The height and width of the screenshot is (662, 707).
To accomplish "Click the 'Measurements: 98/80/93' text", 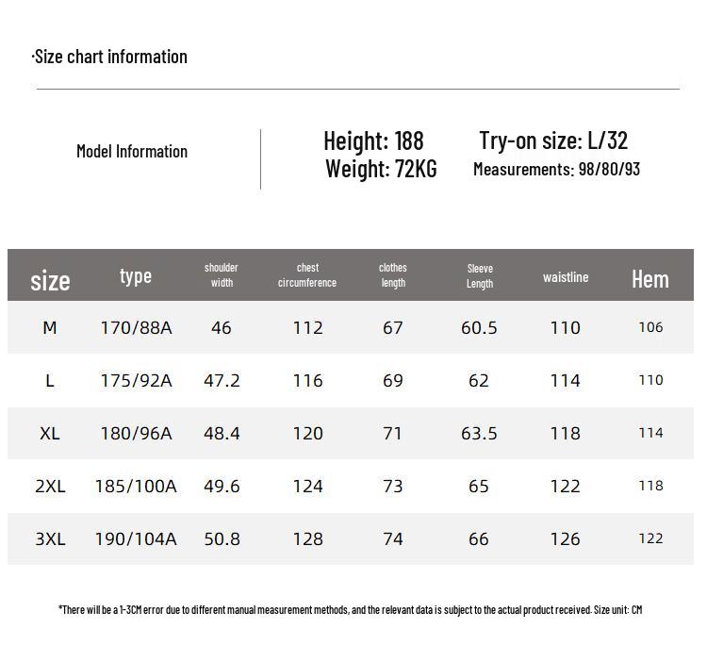I will point(556,169).
